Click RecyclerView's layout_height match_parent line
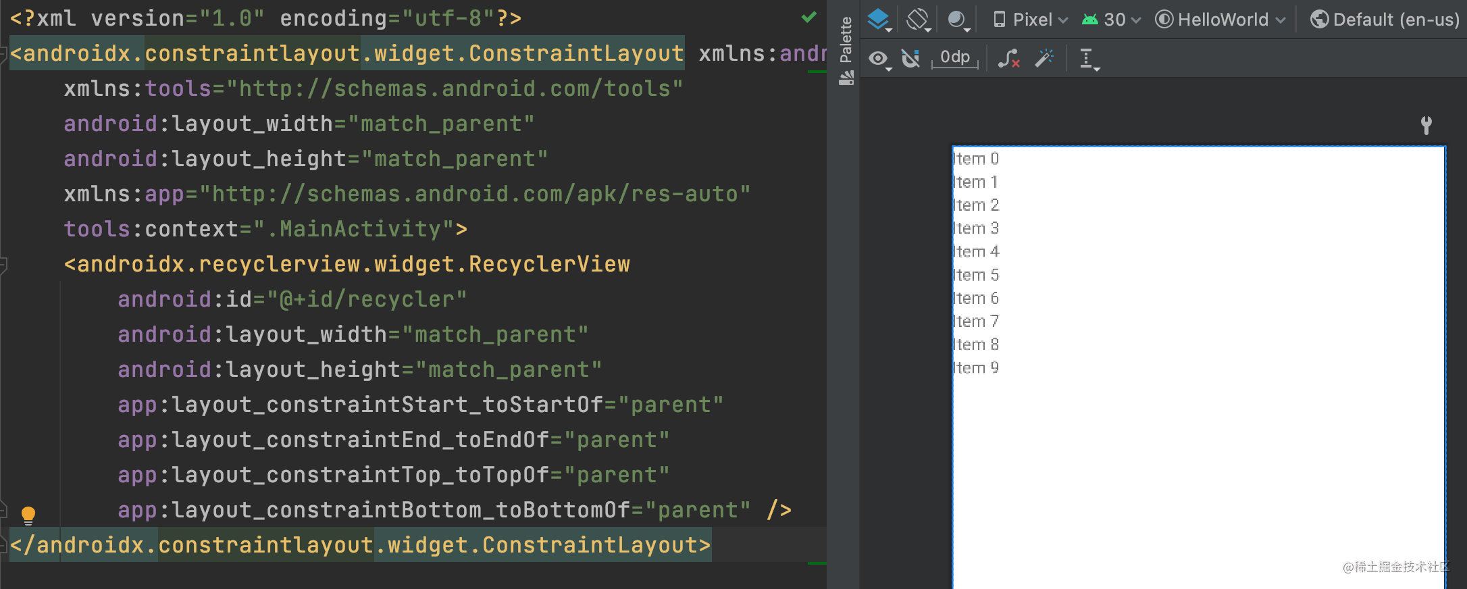Image resolution: width=1467 pixels, height=589 pixels. (359, 369)
